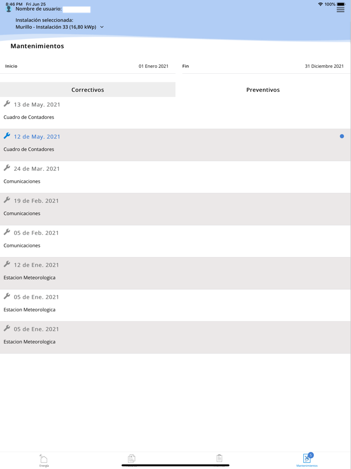Screen dimensions: 351x469
Task: Open Comunicaciones under 24 de Mar. 2021
Action: (22, 181)
